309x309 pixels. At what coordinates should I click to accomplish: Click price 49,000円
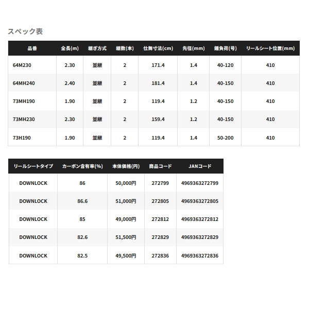click(126, 219)
